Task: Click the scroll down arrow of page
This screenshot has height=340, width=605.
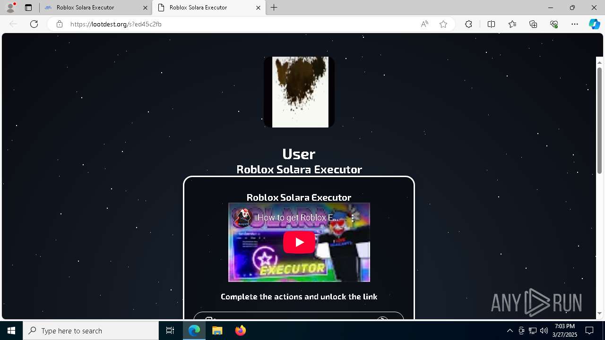Action: [x=599, y=313]
